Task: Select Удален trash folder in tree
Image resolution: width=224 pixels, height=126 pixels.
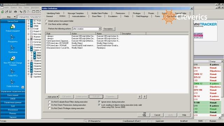Action: pos(36,77)
